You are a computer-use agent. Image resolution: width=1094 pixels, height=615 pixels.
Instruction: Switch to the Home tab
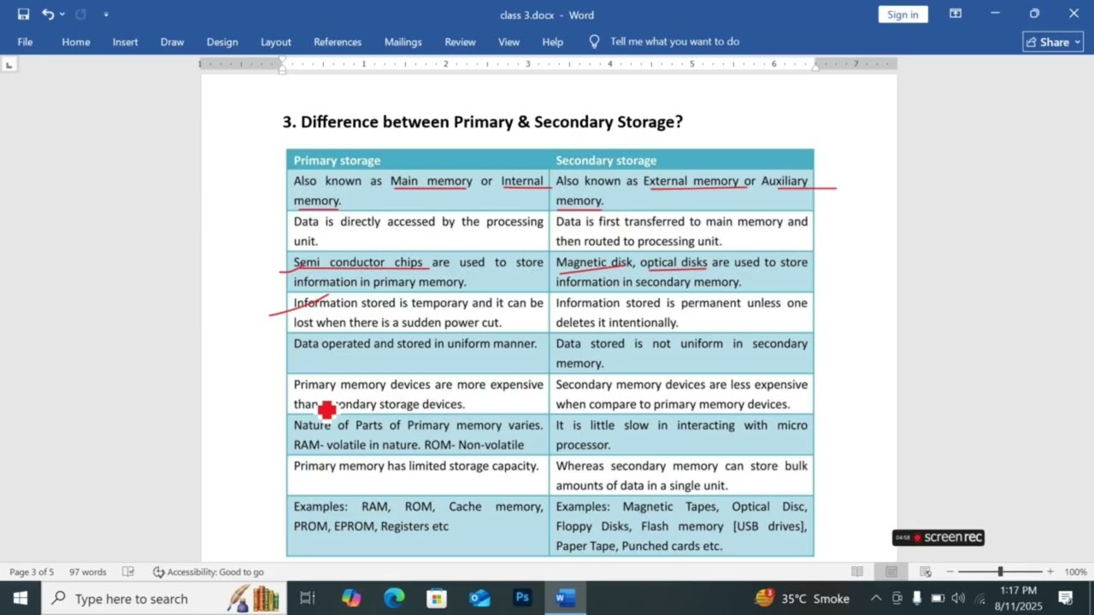tap(76, 42)
